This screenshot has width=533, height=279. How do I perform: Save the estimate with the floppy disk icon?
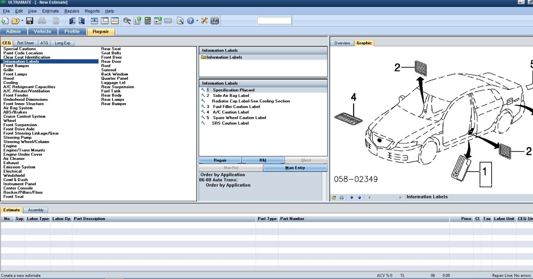tap(29, 20)
